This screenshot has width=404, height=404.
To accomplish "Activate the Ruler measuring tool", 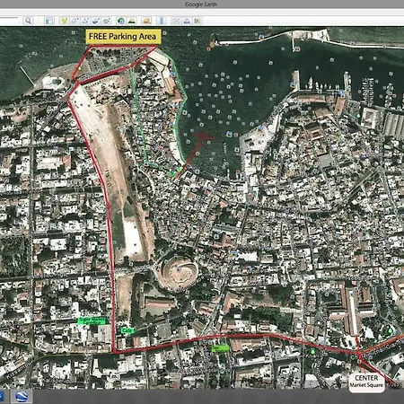I will tap(162, 21).
